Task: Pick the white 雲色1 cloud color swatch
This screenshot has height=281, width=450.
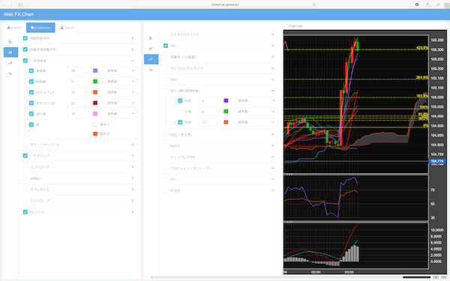Action: pyautogui.click(x=95, y=124)
